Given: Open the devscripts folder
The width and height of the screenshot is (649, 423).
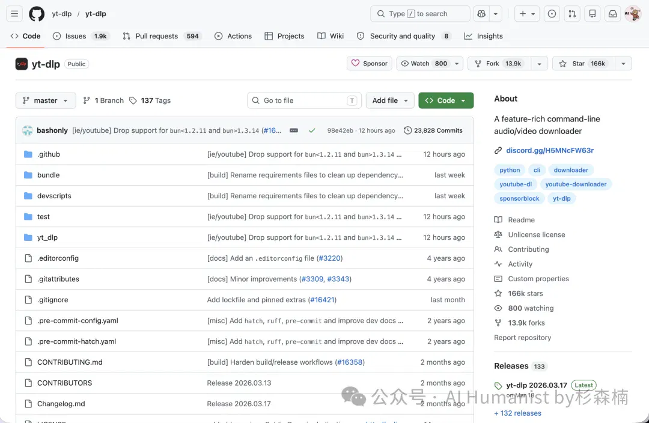Looking at the screenshot, I should [54, 195].
